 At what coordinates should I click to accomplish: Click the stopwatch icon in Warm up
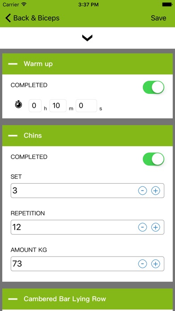coord(19,105)
